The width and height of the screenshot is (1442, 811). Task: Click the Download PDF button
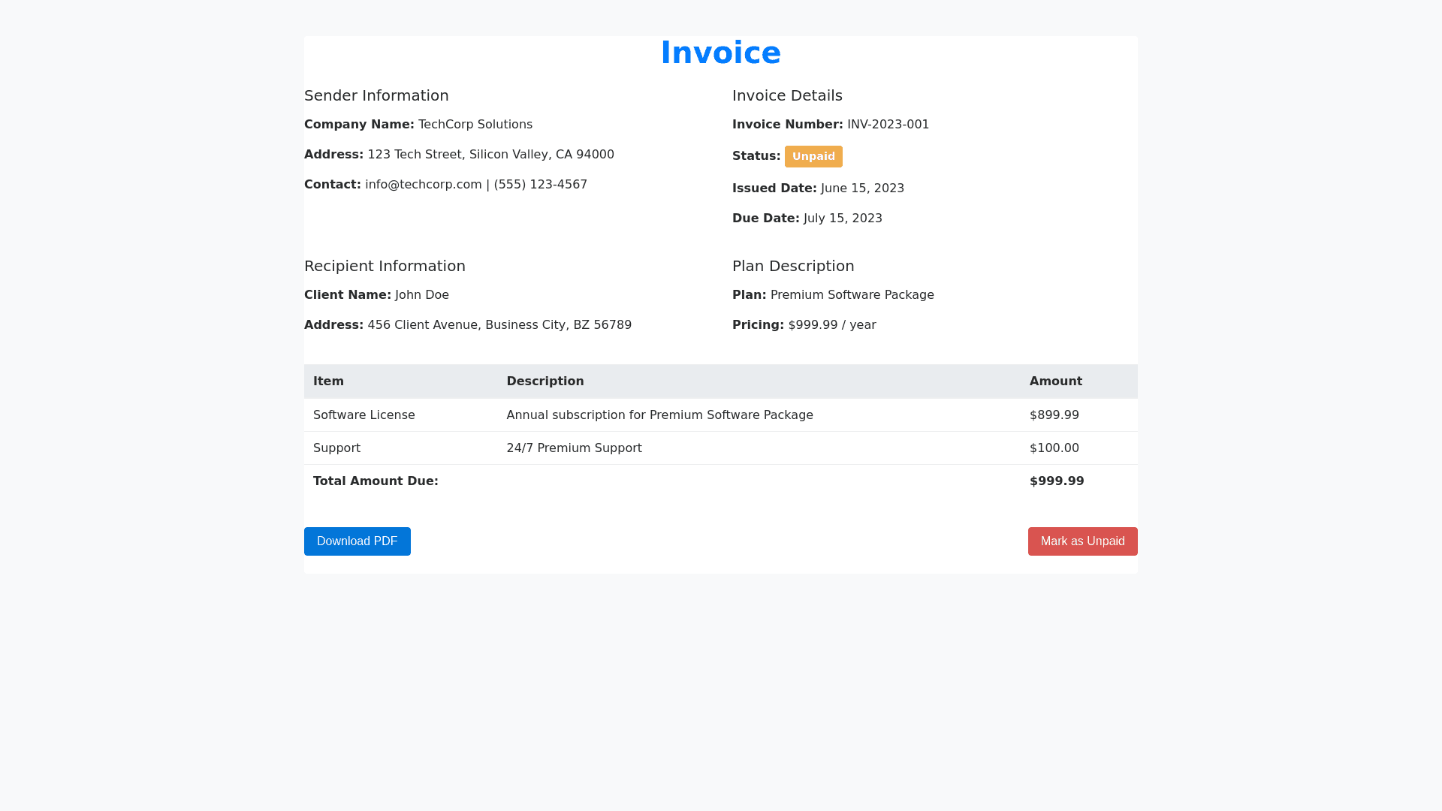coord(357,541)
